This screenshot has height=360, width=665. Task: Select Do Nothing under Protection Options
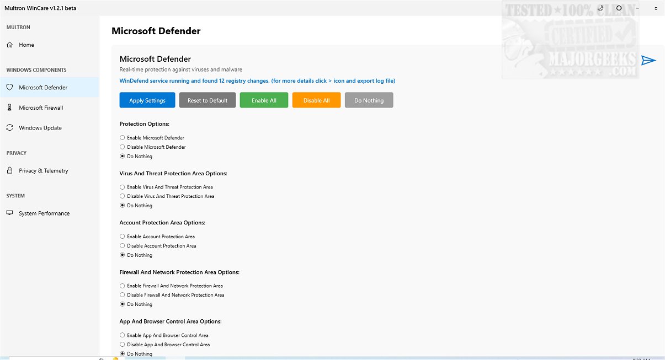coord(123,157)
